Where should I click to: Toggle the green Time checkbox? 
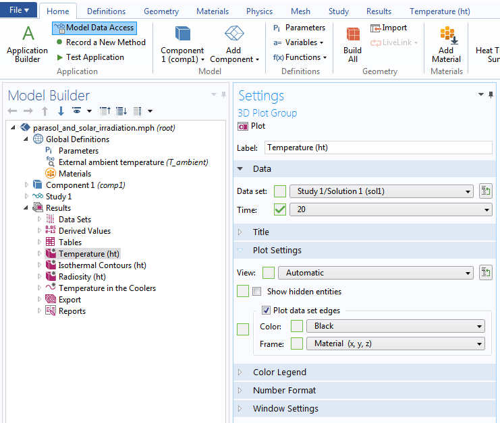tap(280, 209)
